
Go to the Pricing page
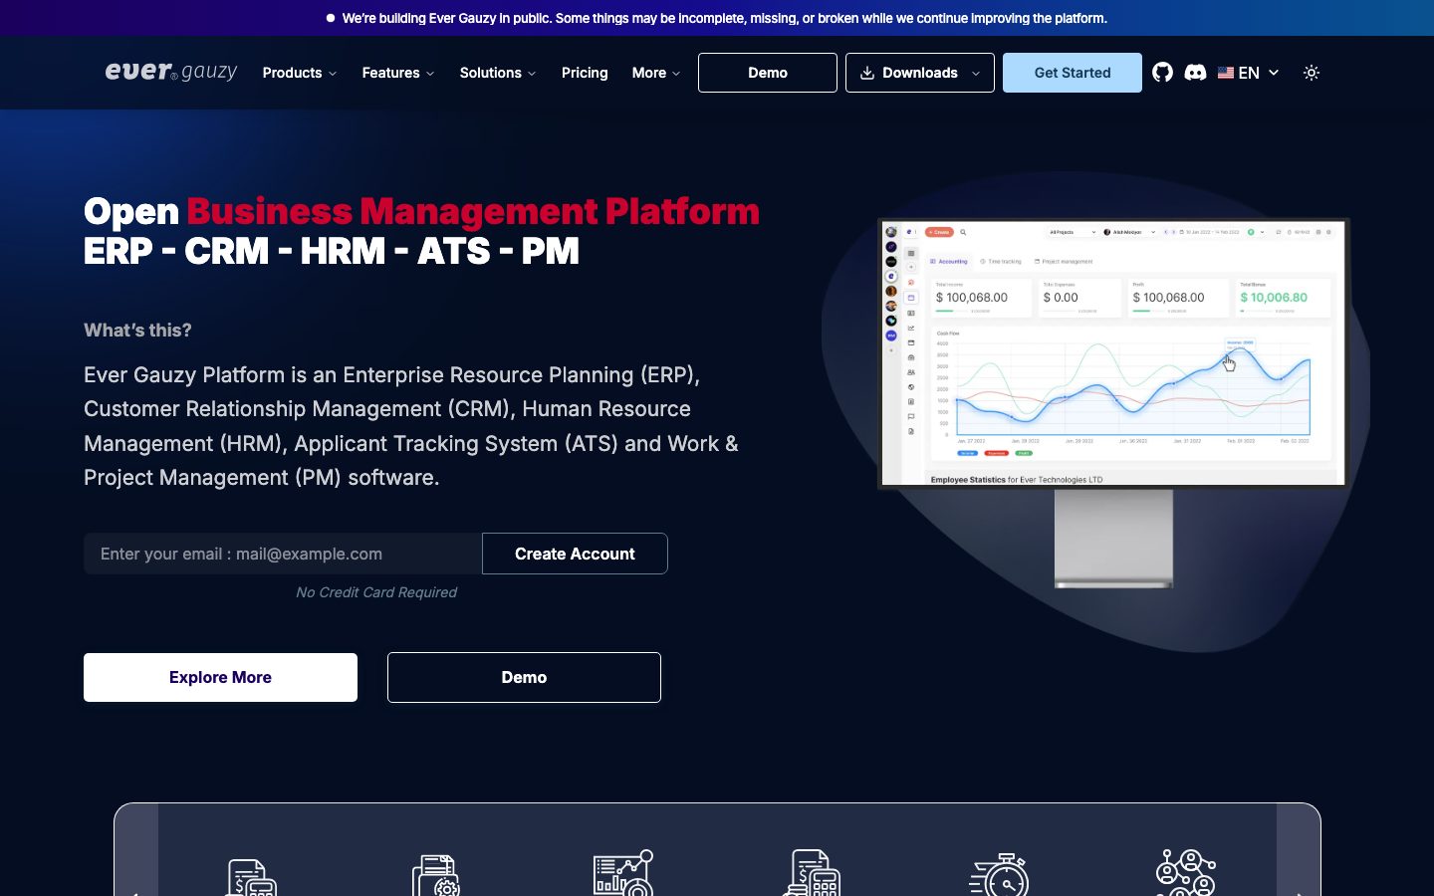click(x=585, y=73)
